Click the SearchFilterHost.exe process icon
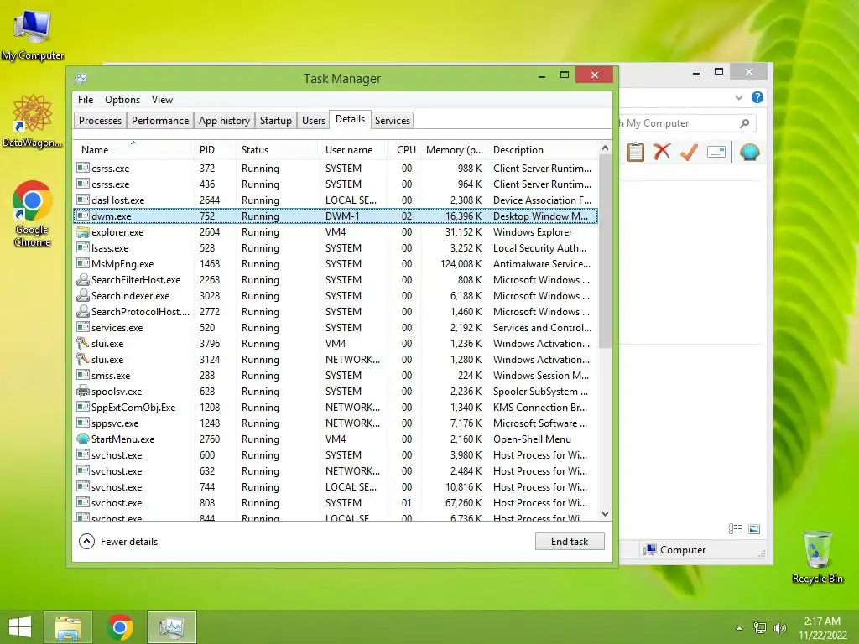 [83, 280]
